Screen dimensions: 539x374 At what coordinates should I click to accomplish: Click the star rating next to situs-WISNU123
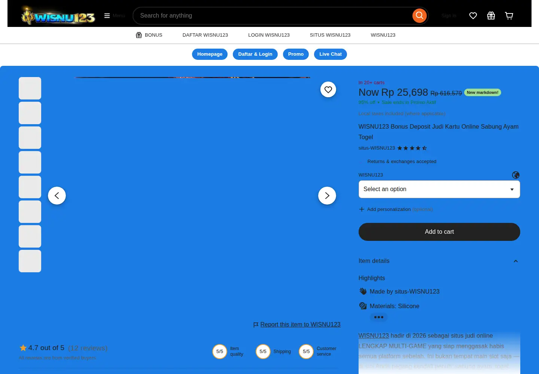point(412,148)
